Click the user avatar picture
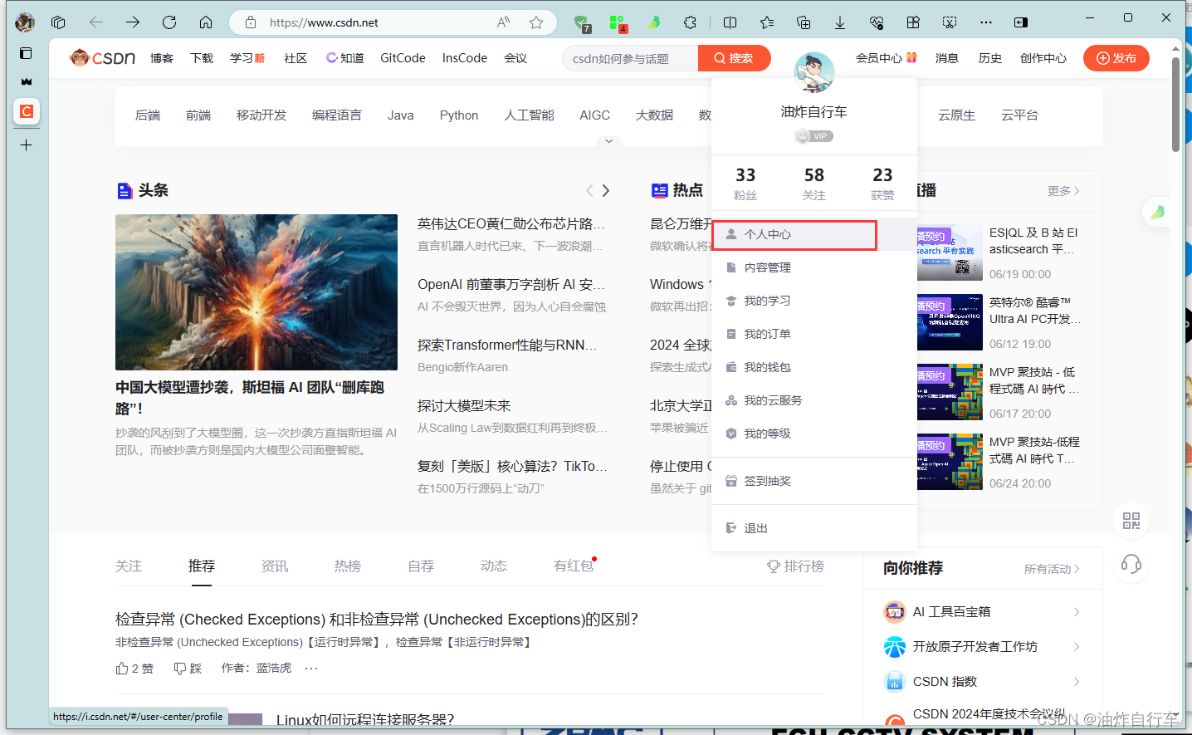Image resolution: width=1192 pixels, height=735 pixels. [x=813, y=73]
